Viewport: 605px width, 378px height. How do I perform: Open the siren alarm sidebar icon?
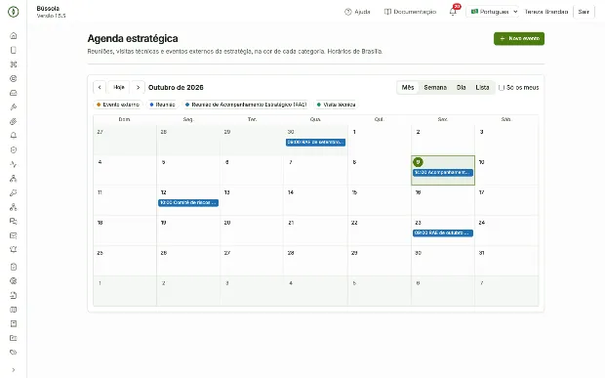point(13,250)
